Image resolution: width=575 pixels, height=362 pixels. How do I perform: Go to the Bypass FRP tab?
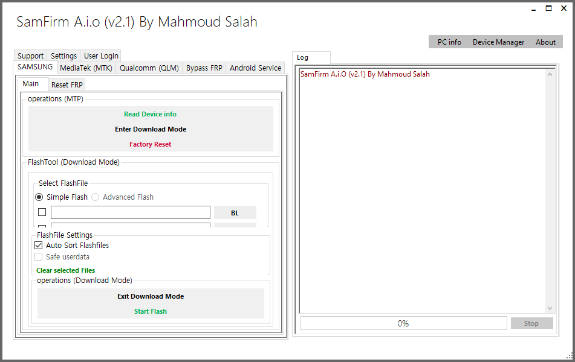coord(204,68)
